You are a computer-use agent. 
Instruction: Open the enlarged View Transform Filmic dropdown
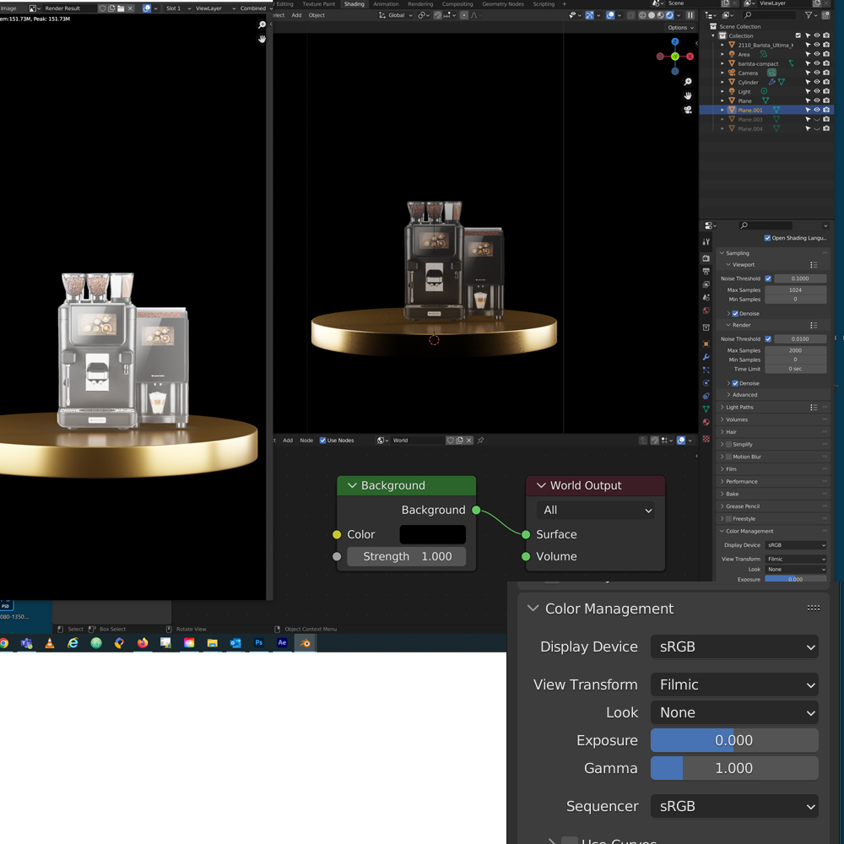(734, 684)
